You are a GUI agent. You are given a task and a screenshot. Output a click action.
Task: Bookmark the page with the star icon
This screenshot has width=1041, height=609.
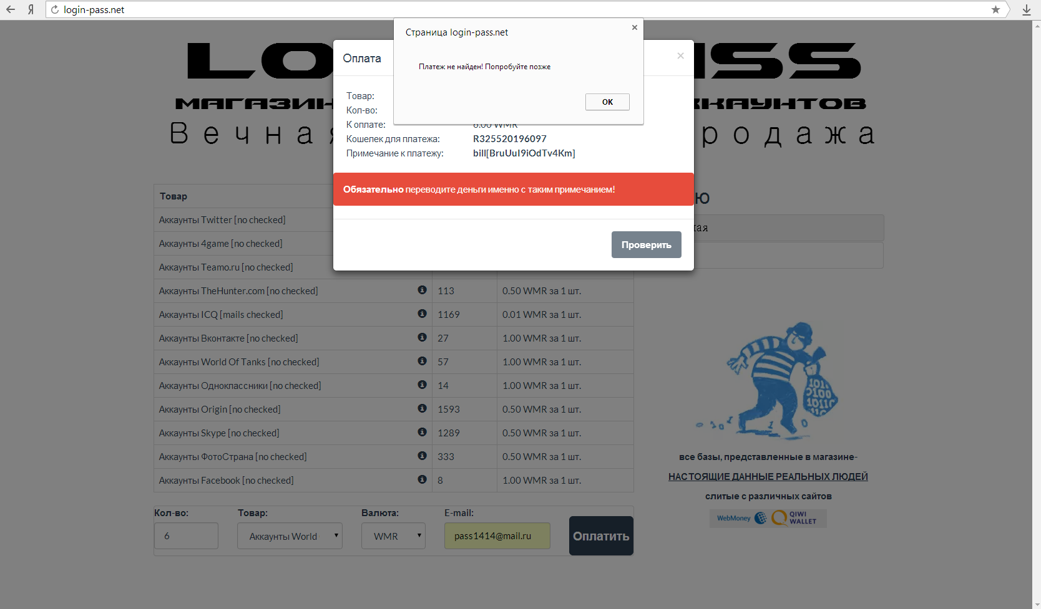click(x=995, y=9)
